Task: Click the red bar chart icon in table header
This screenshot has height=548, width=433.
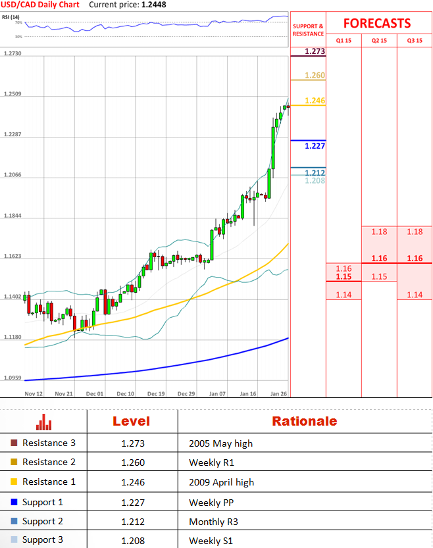Action: (43, 422)
